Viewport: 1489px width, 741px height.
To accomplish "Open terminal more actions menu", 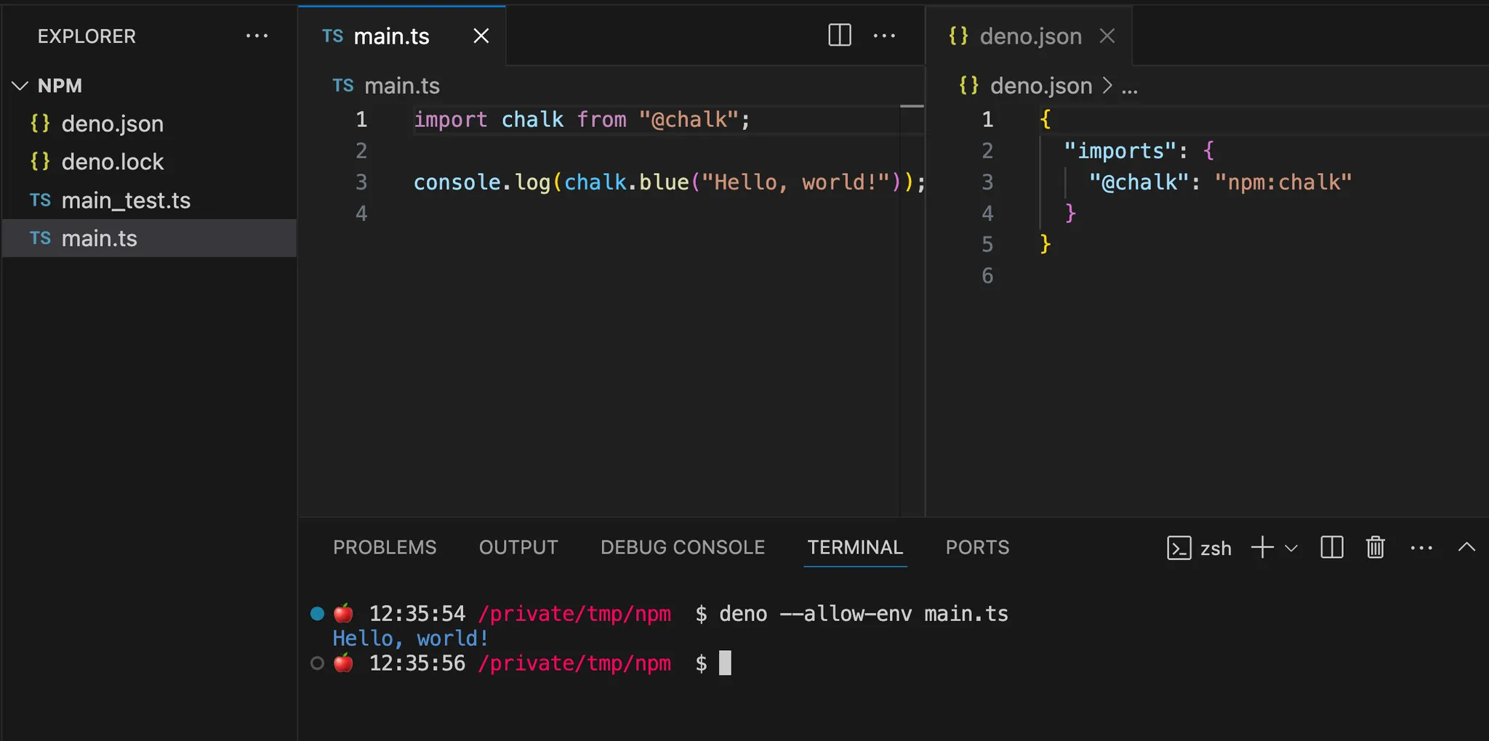I will 1421,548.
